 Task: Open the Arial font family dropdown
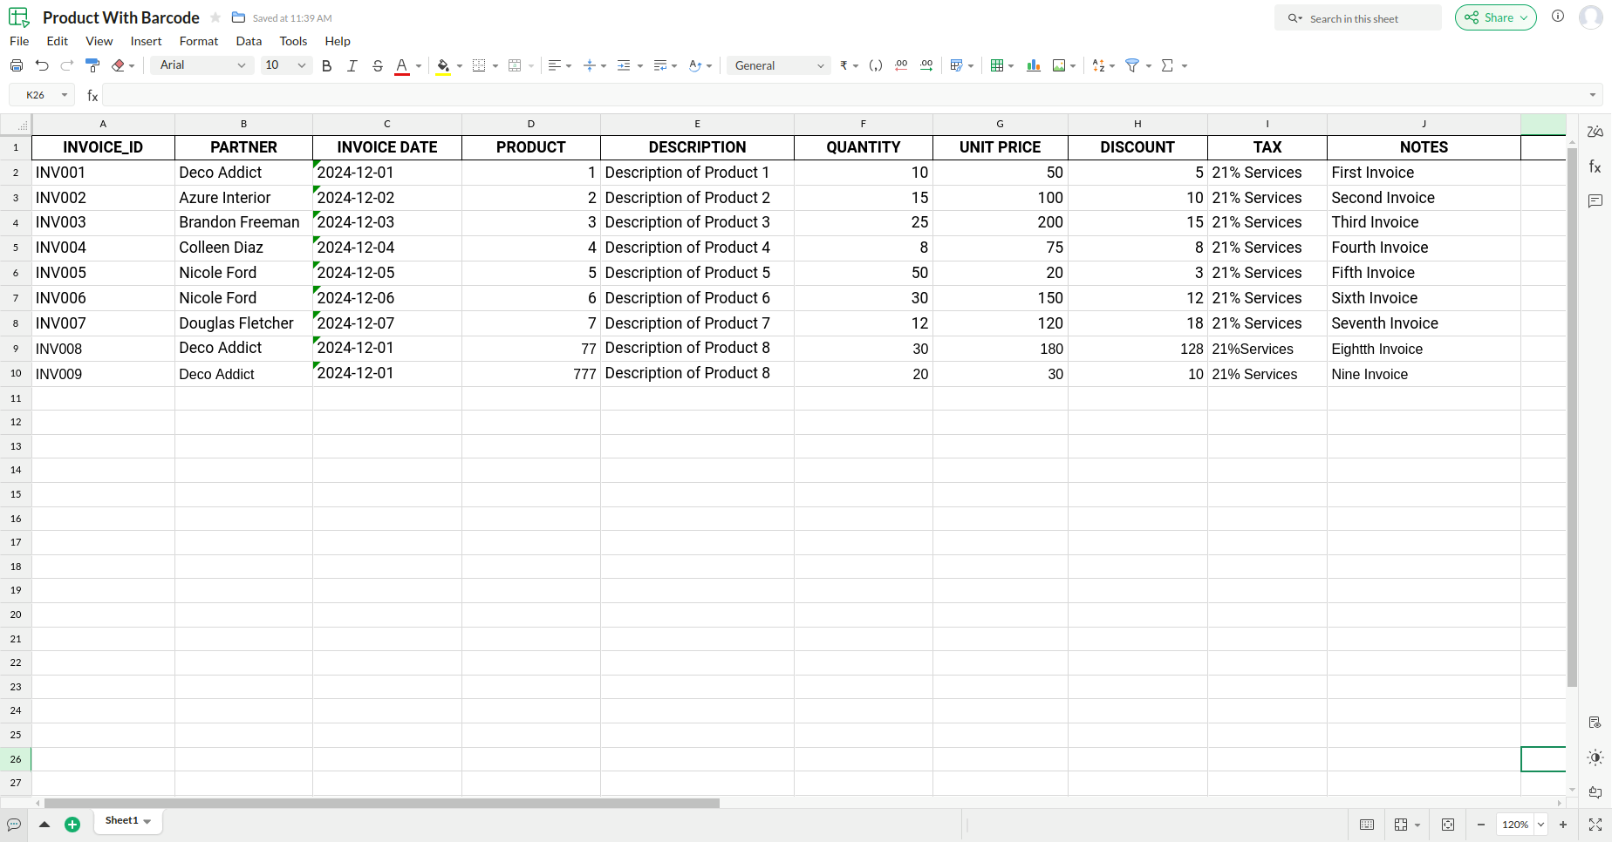click(202, 65)
